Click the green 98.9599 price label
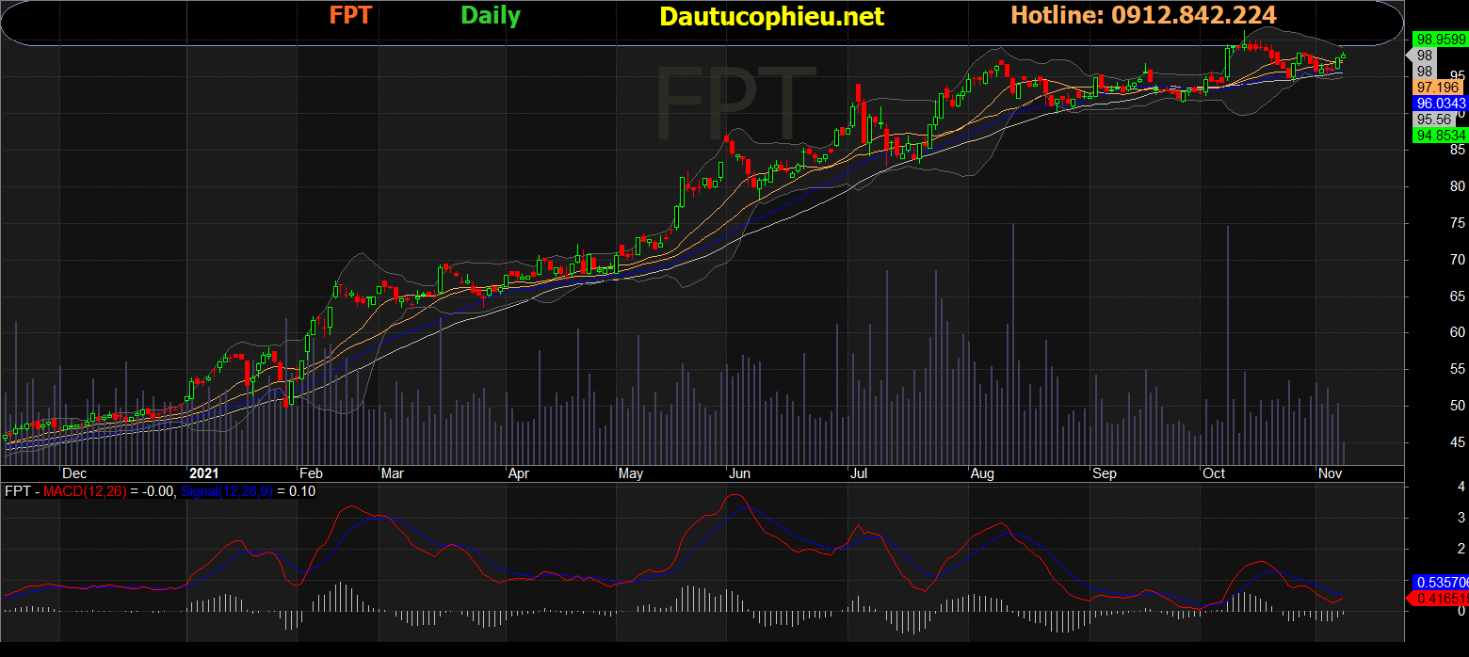This screenshot has height=657, width=1469. (1440, 39)
